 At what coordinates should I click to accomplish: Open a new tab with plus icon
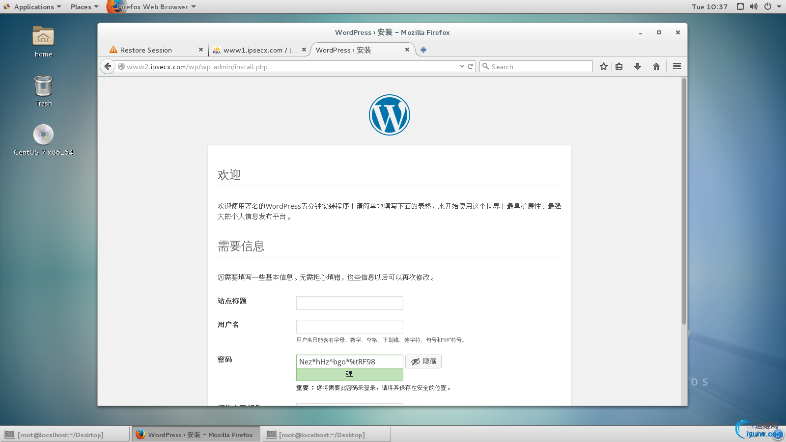click(423, 50)
